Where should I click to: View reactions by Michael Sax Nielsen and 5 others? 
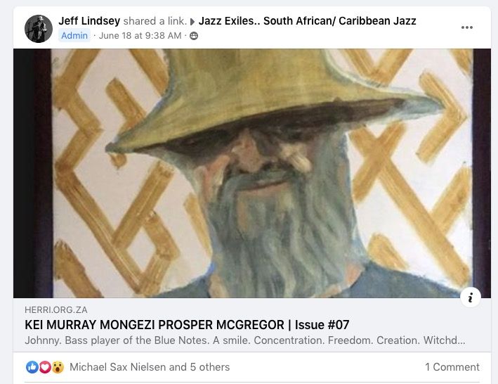pos(150,367)
